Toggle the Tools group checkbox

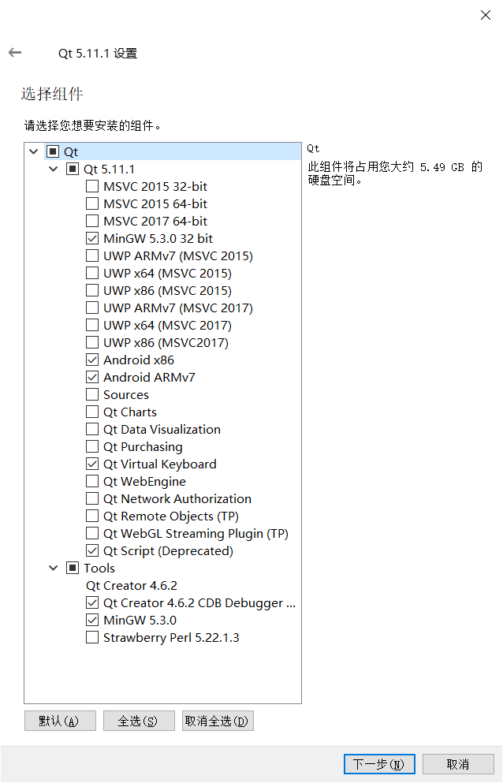(x=73, y=569)
